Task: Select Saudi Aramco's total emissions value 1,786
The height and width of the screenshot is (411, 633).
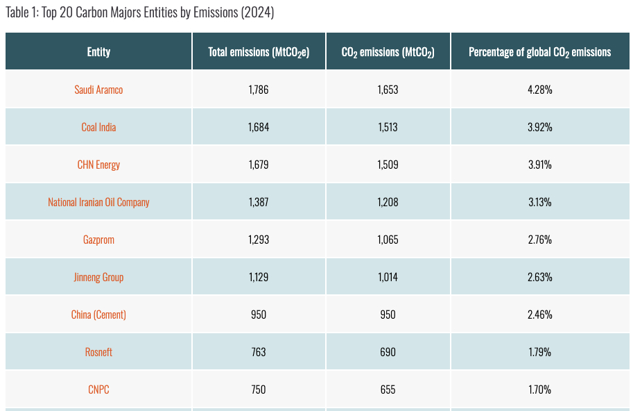Action: 259,90
